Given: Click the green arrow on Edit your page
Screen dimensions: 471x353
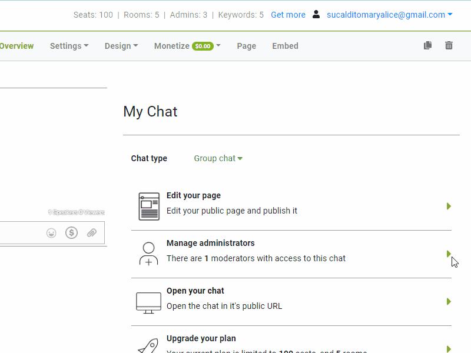Looking at the screenshot, I should click(x=449, y=207).
